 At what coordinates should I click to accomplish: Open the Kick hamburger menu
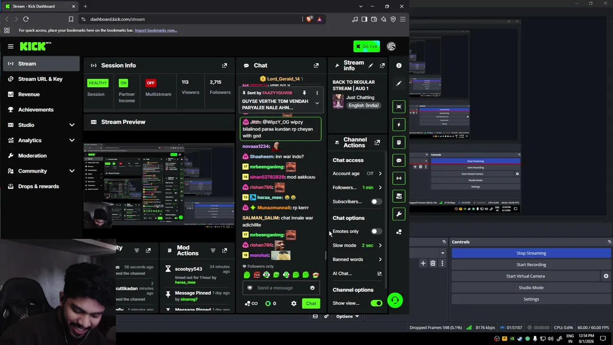(11, 46)
